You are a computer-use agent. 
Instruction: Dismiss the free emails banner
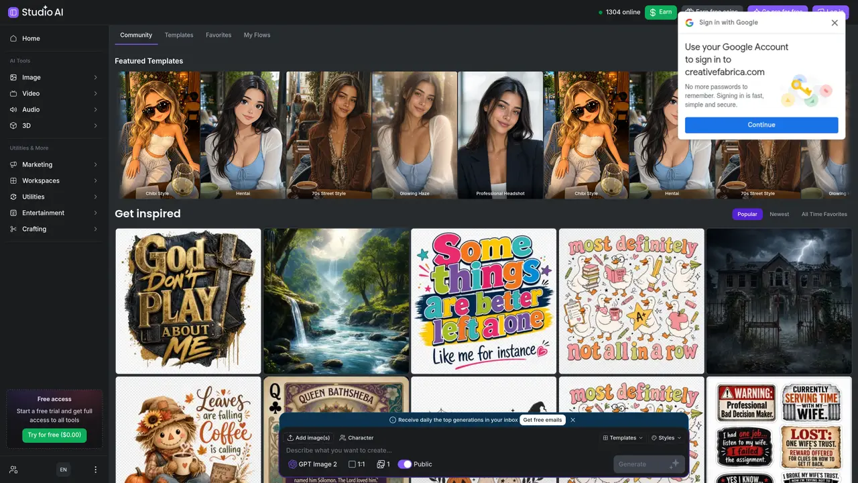(572, 420)
